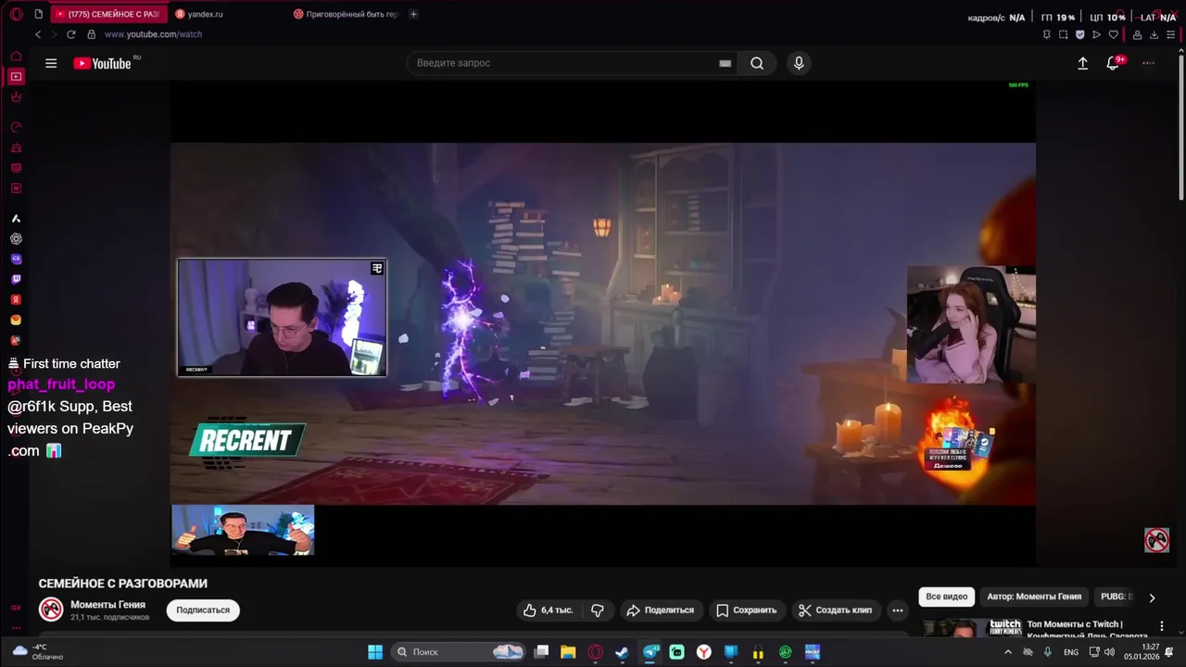The image size is (1186, 667).
Task: Open the player icon in Opera sidebar
Action: 16,76
